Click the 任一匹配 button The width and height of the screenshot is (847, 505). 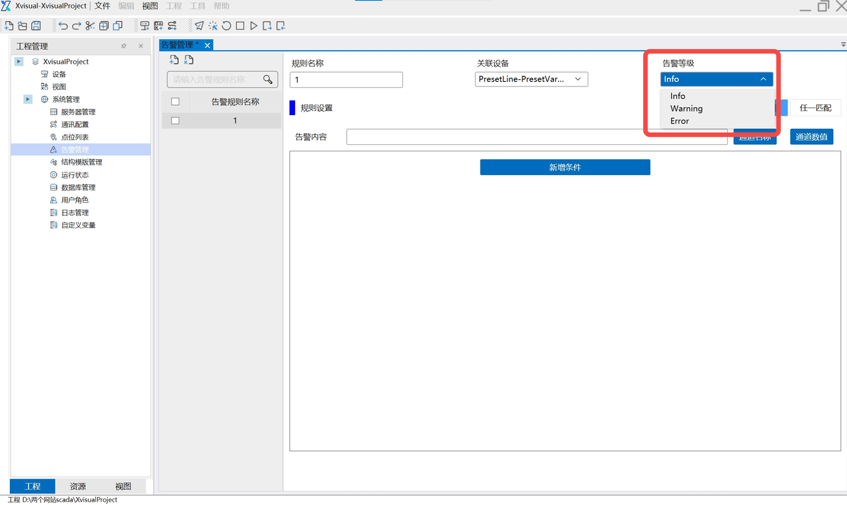pos(815,108)
